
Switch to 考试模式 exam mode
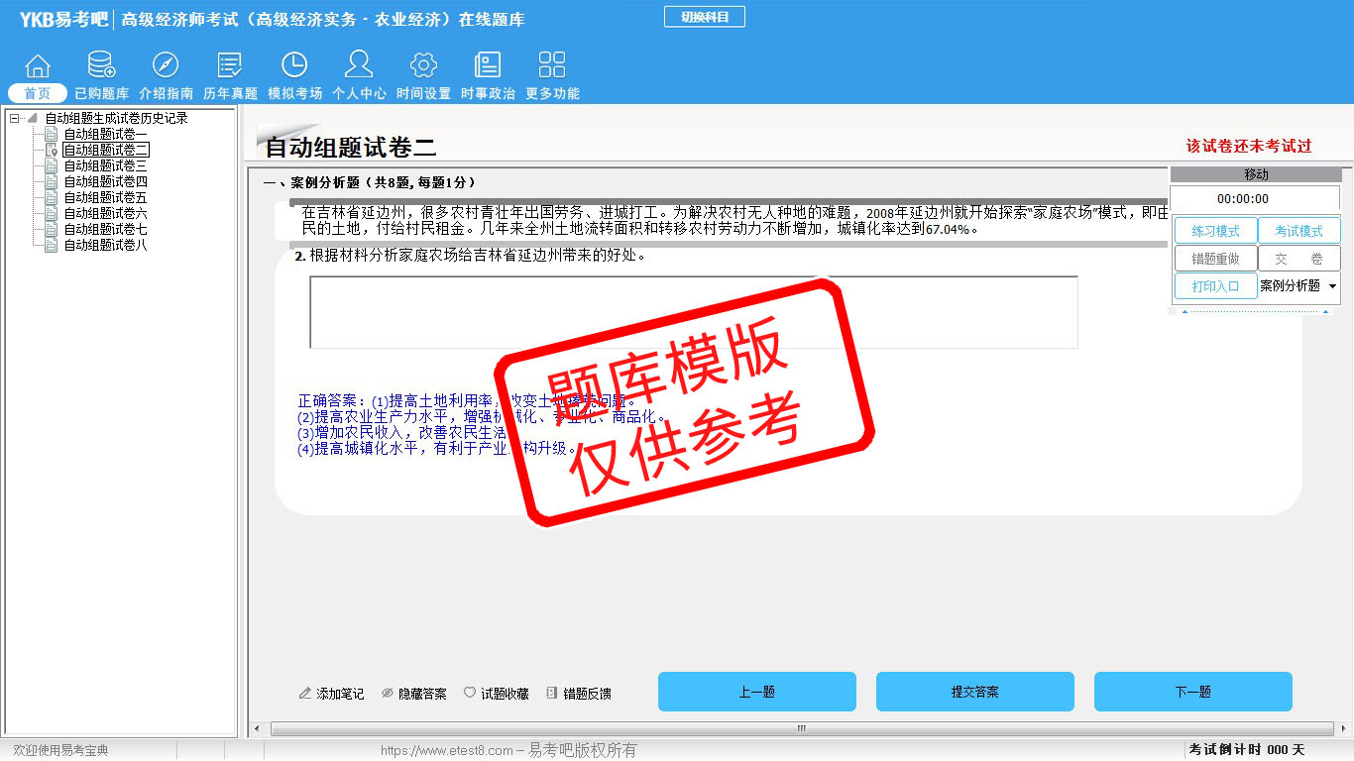(x=1298, y=231)
